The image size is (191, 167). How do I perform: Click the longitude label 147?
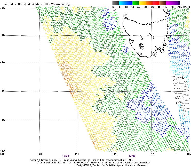[152, 154]
